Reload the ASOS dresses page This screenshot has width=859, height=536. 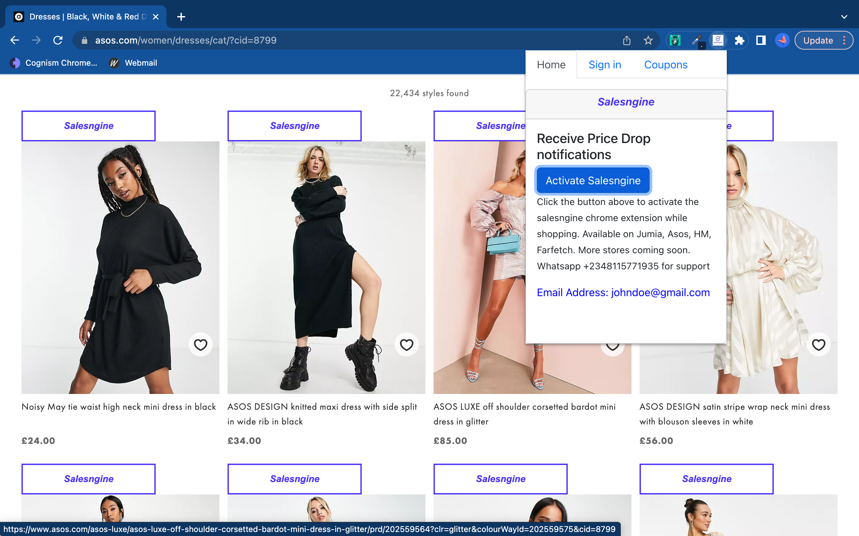pos(58,40)
